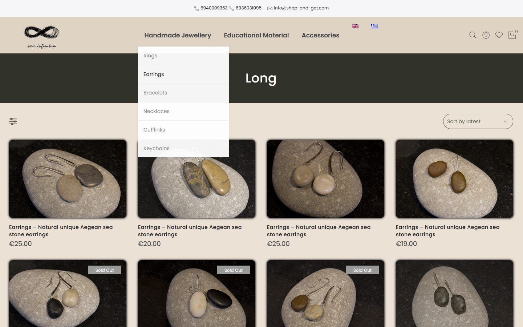Call the phone number 6940009363
The height and width of the screenshot is (327, 523).
tap(214, 8)
